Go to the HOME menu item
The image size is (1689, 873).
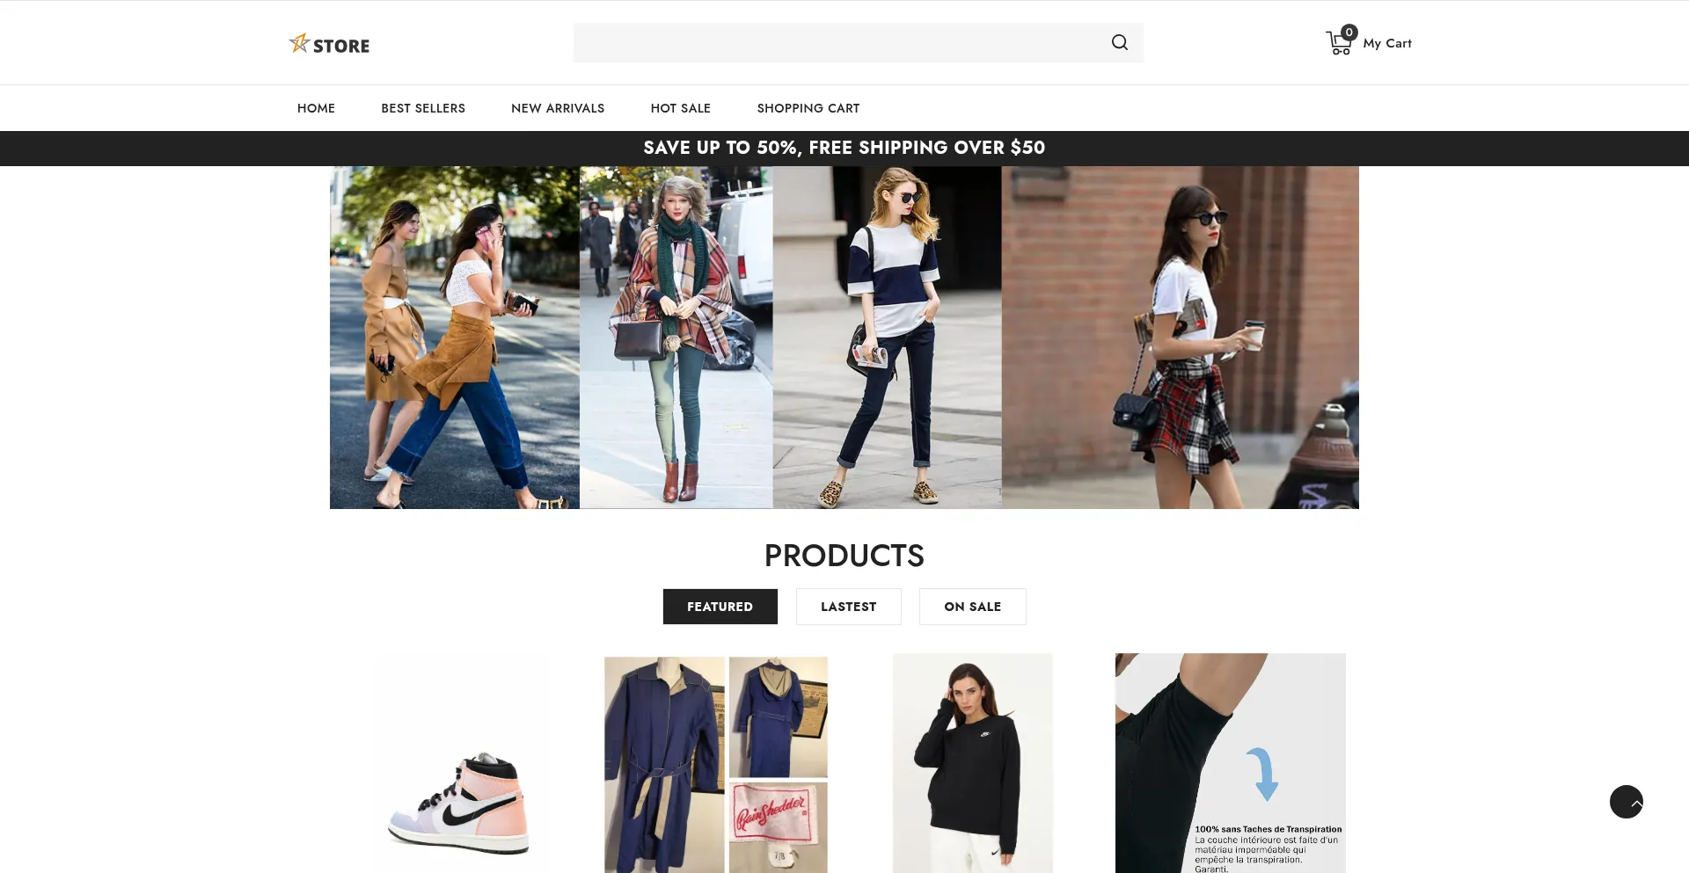(316, 108)
